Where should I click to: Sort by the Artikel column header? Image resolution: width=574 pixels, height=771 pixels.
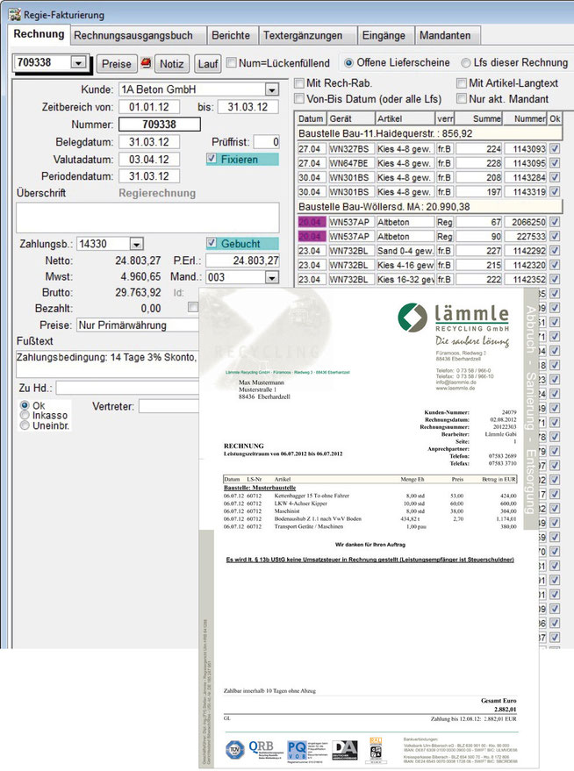405,118
